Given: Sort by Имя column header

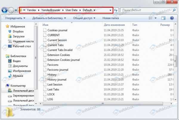Looking at the screenshot, I should tap(45, 25).
